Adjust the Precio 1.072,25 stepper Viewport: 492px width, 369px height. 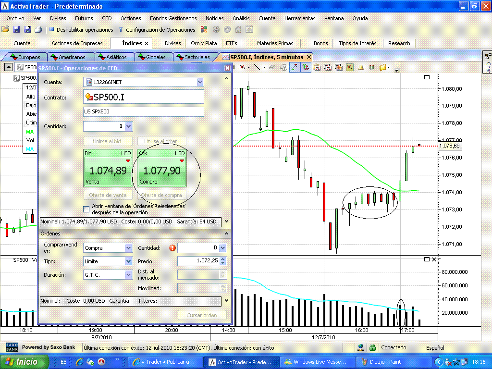(x=223, y=261)
